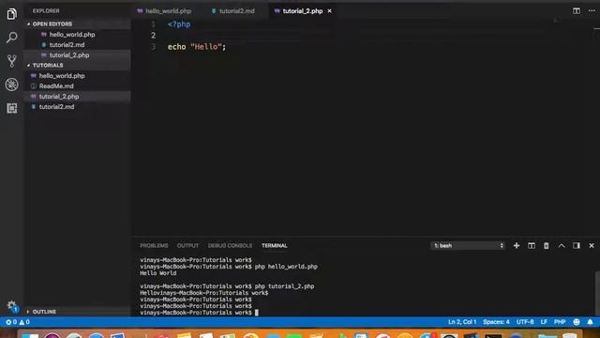
Task: Open ReadMe.md in Tutorials folder
Action: pos(56,86)
